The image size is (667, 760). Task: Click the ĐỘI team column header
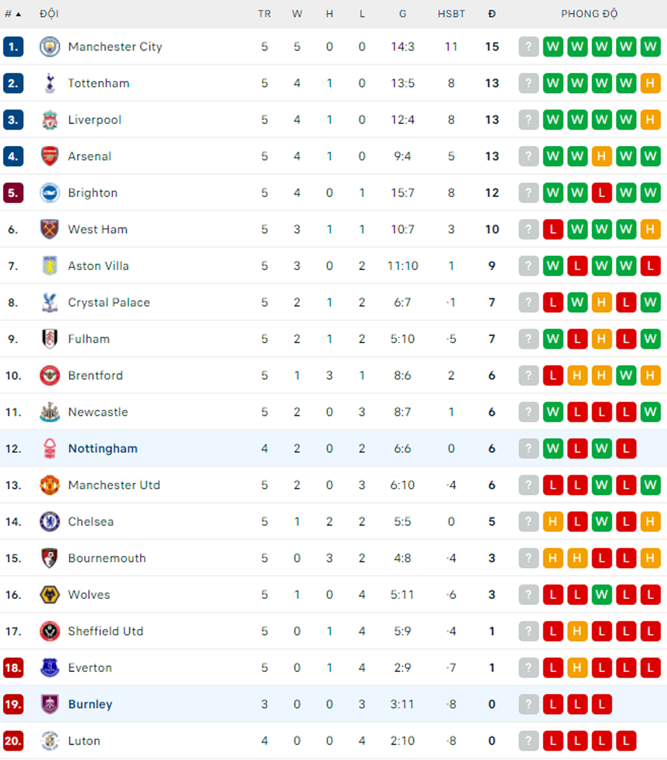click(49, 14)
